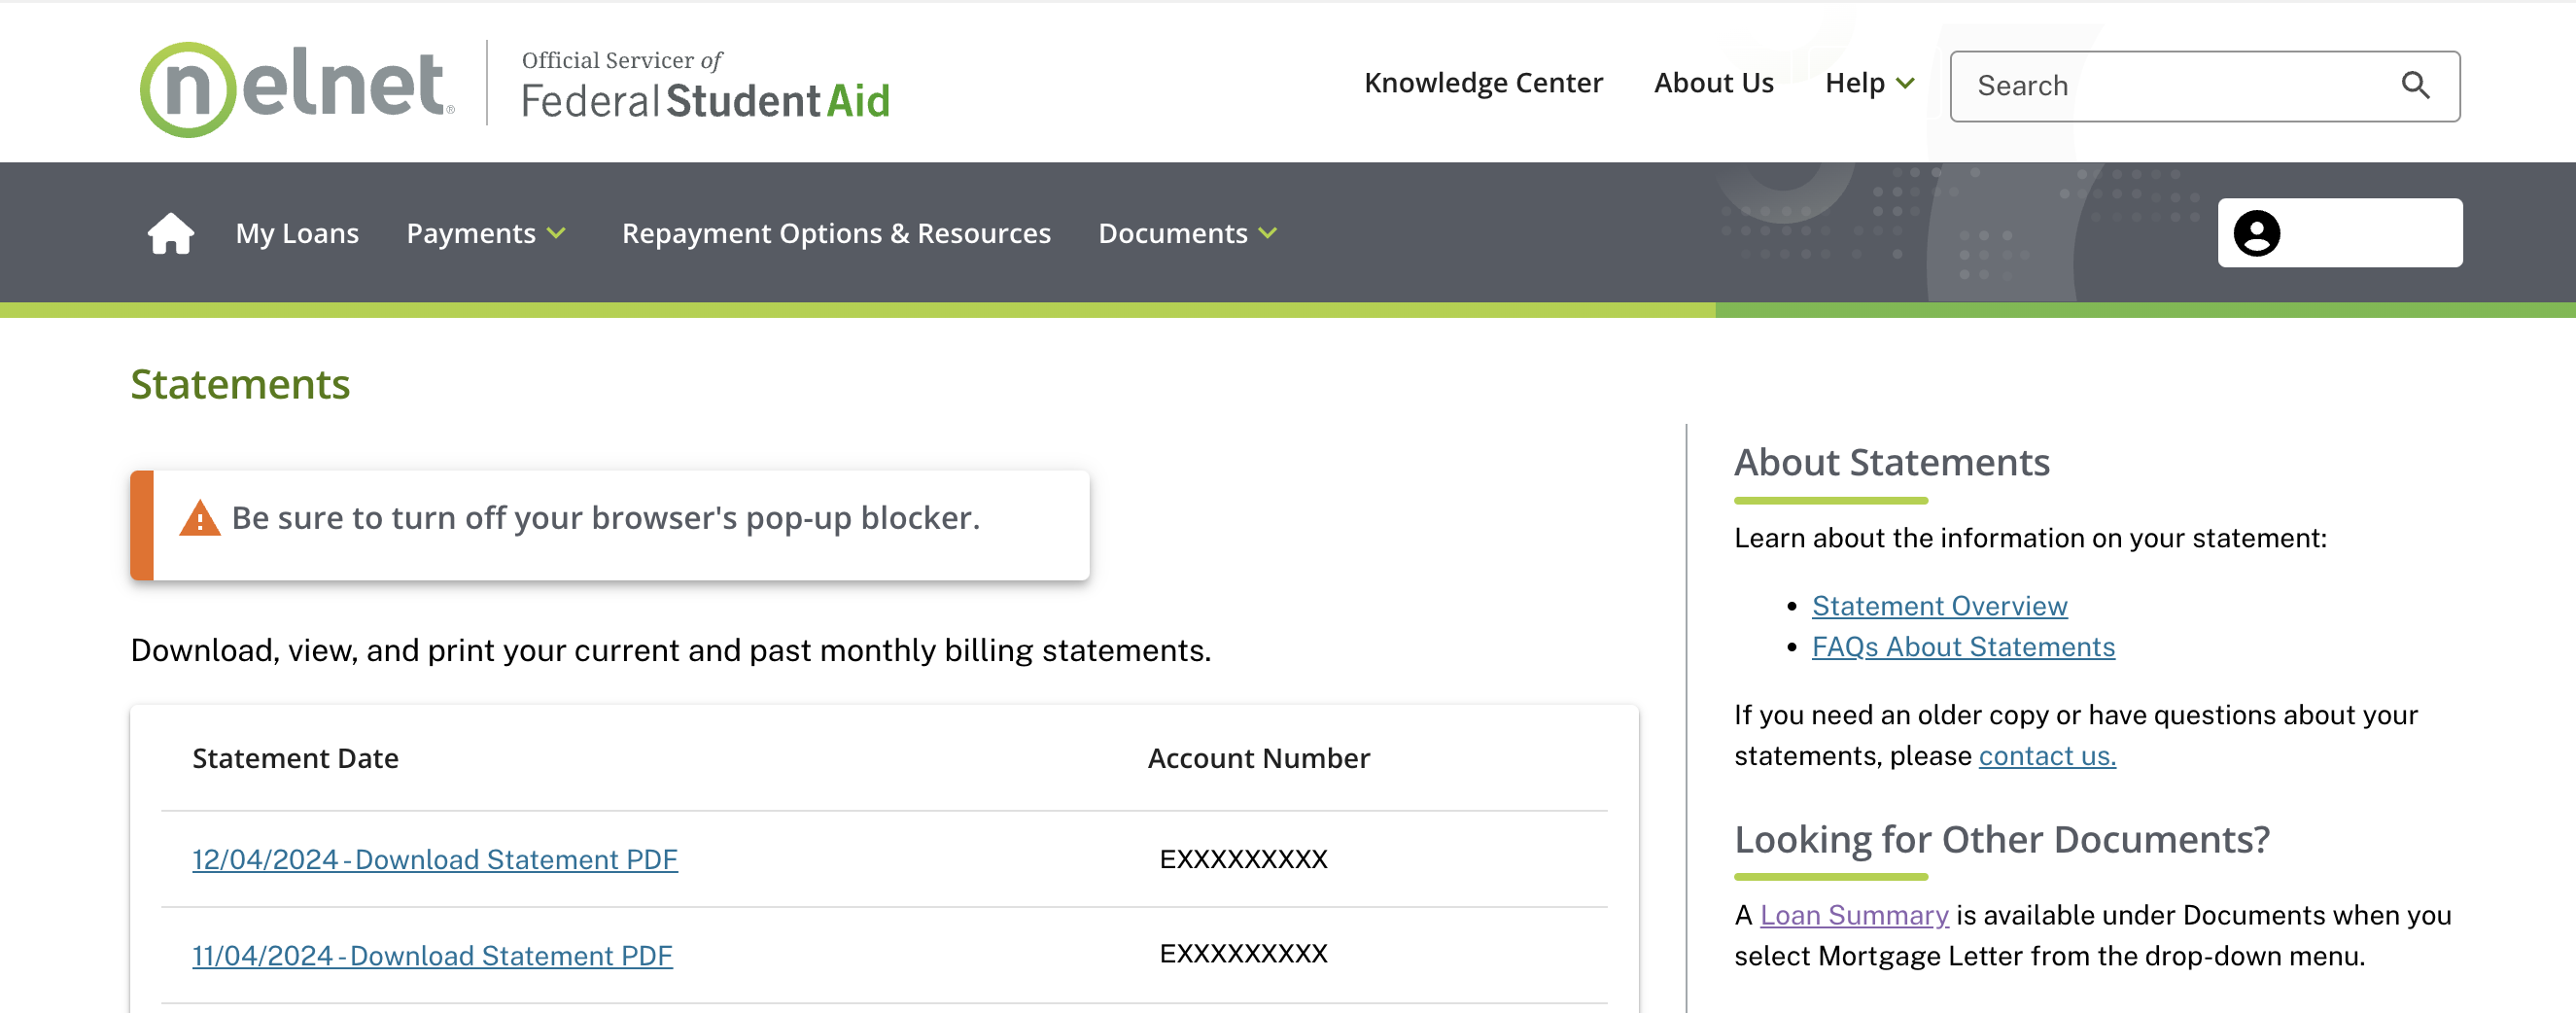2576x1013 pixels.
Task: Select Repayment Options & Resources
Action: 836,233
